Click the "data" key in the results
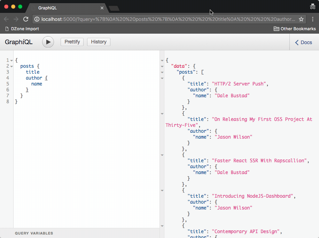 (x=179, y=66)
